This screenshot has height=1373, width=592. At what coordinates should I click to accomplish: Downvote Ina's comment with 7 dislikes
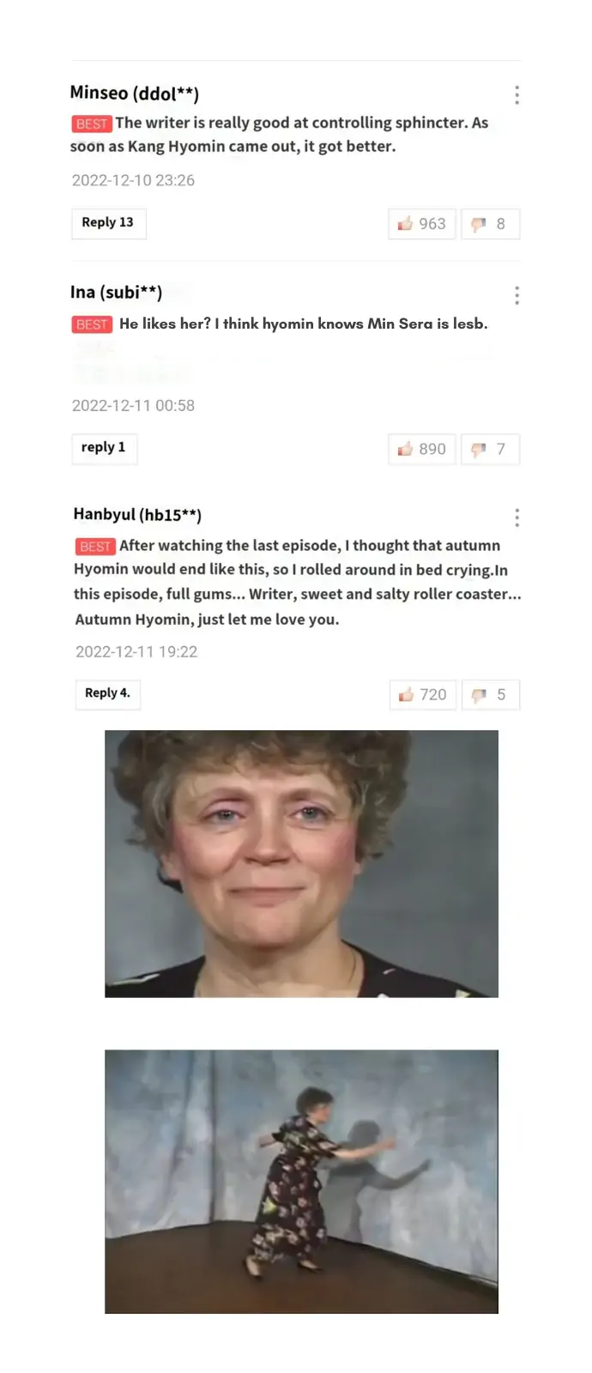click(490, 449)
